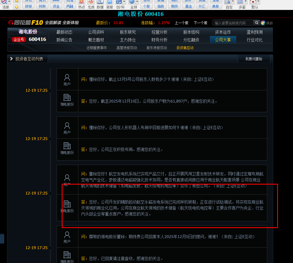Image resolution: width=293 pixels, height=263 pixels.
Task: Click user avatar icon beside humanoid robot question
Action: tap(67, 126)
